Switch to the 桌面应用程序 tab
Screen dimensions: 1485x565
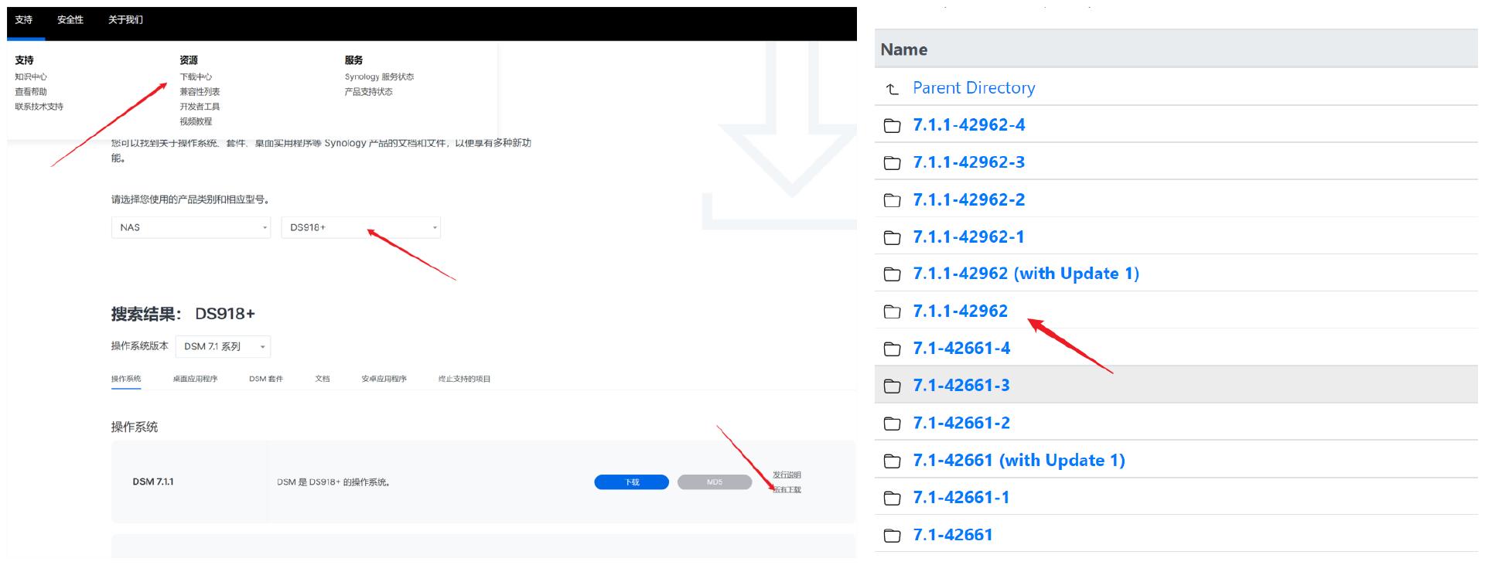(x=195, y=379)
